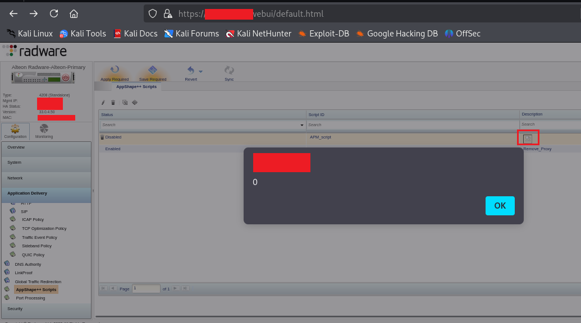The width and height of the screenshot is (581, 323).
Task: Switch to the Monitoring tab
Action: click(x=44, y=131)
